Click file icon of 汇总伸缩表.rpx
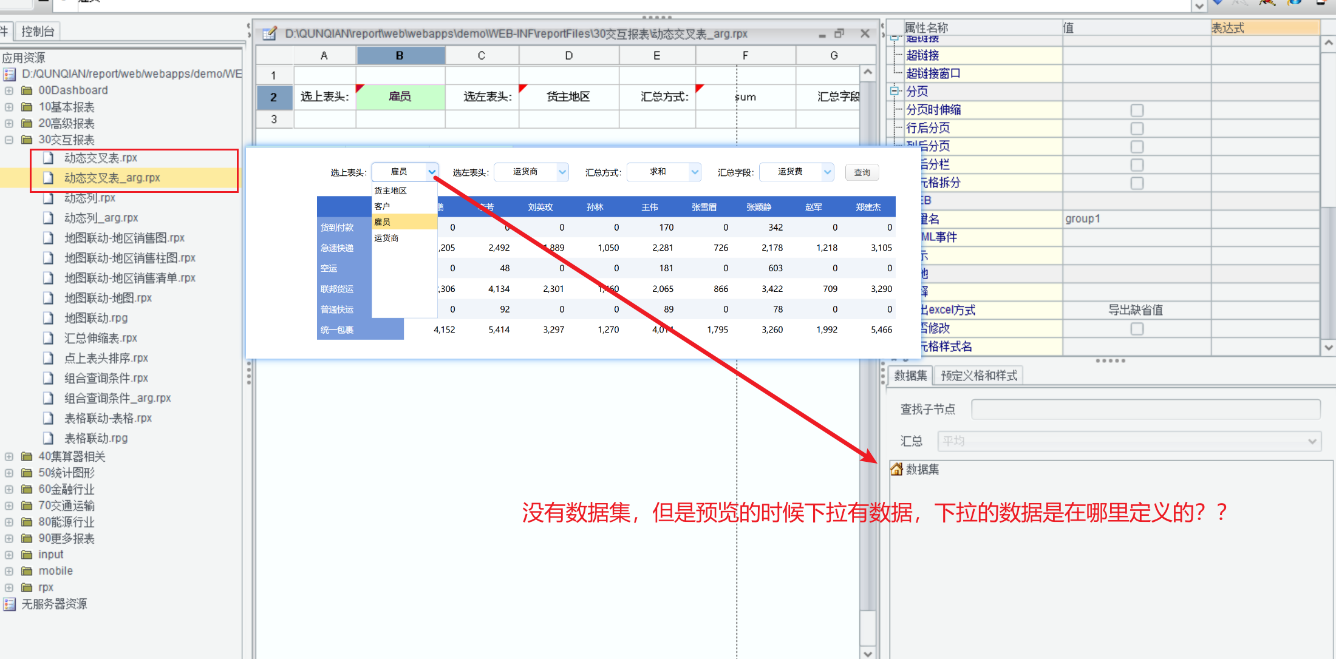 (49, 338)
